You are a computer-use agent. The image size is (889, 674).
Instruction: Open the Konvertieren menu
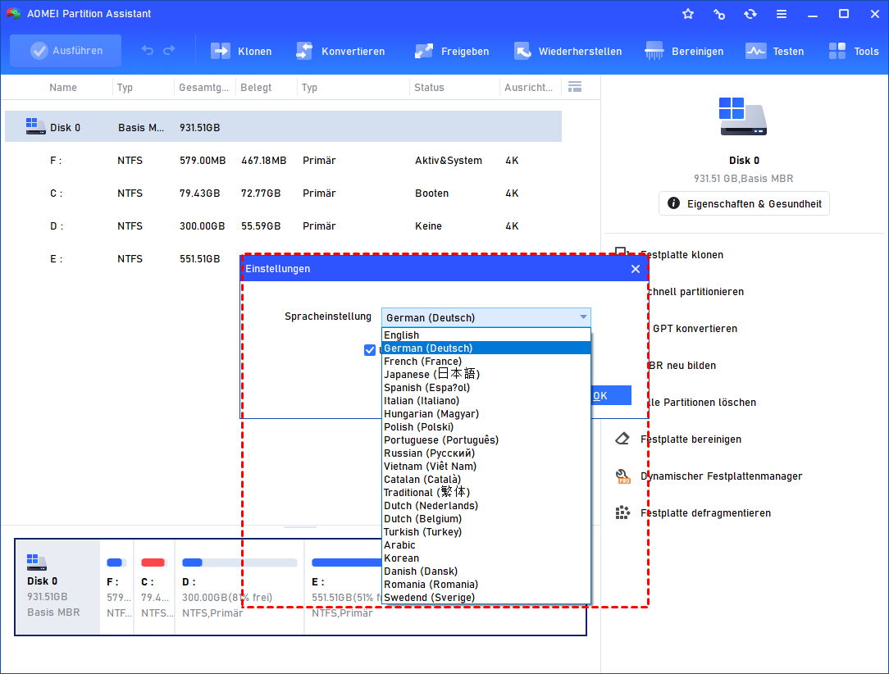tap(340, 51)
